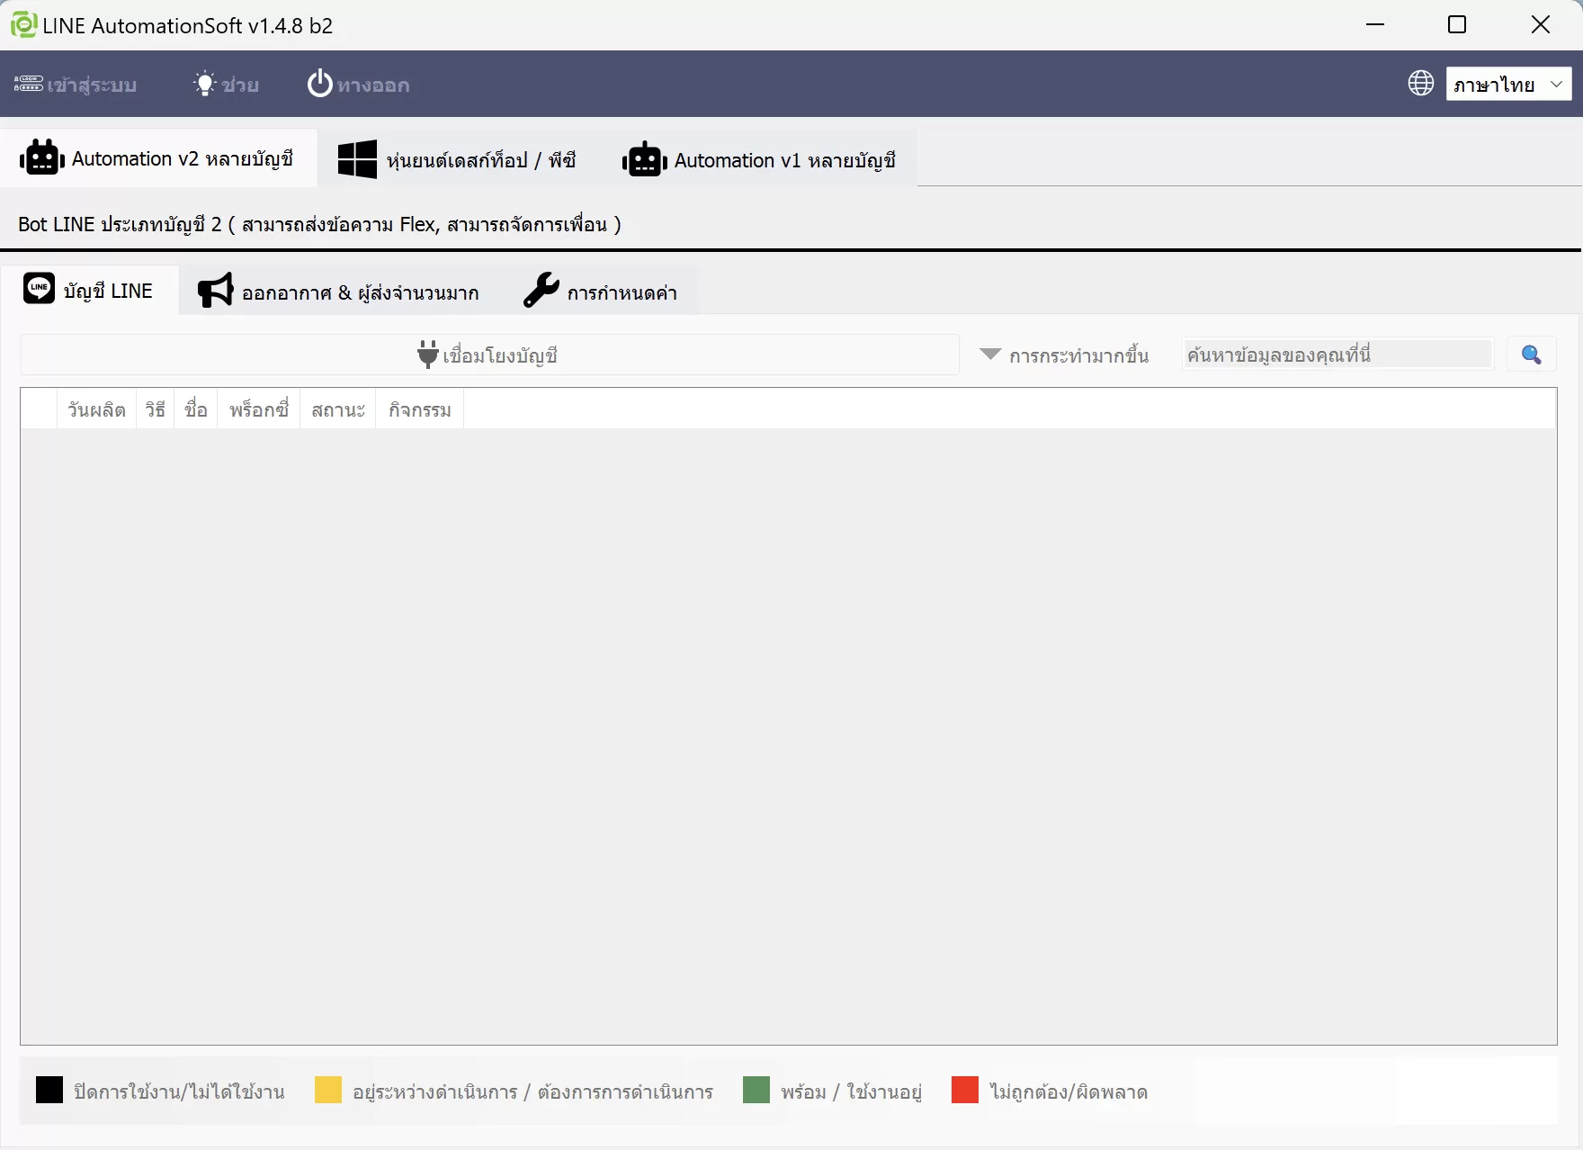1583x1150 pixels.
Task: Click the สถานะ column header
Action: (x=338, y=409)
